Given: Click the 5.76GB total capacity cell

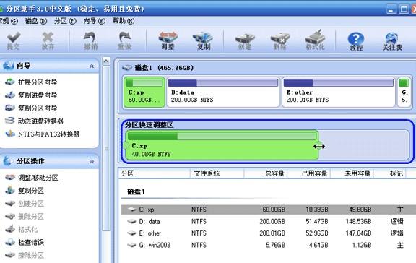Looking at the screenshot, I should 275,245.
